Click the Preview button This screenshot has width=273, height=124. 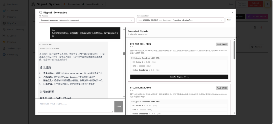pos(257,47)
